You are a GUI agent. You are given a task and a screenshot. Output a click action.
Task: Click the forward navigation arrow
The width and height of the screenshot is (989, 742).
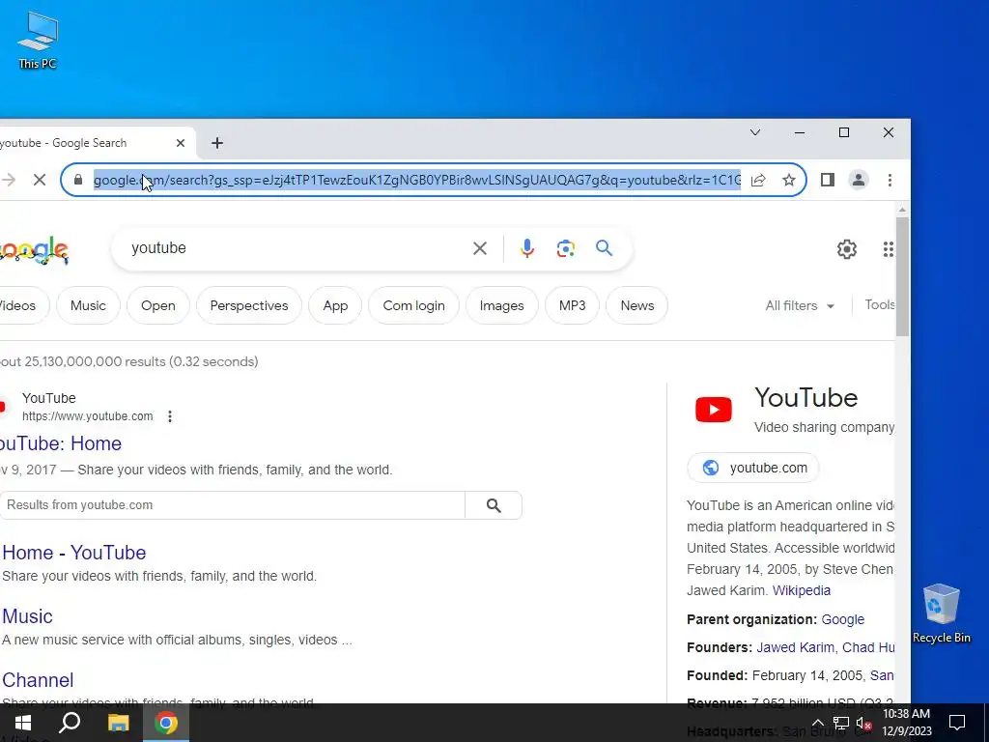[8, 180]
